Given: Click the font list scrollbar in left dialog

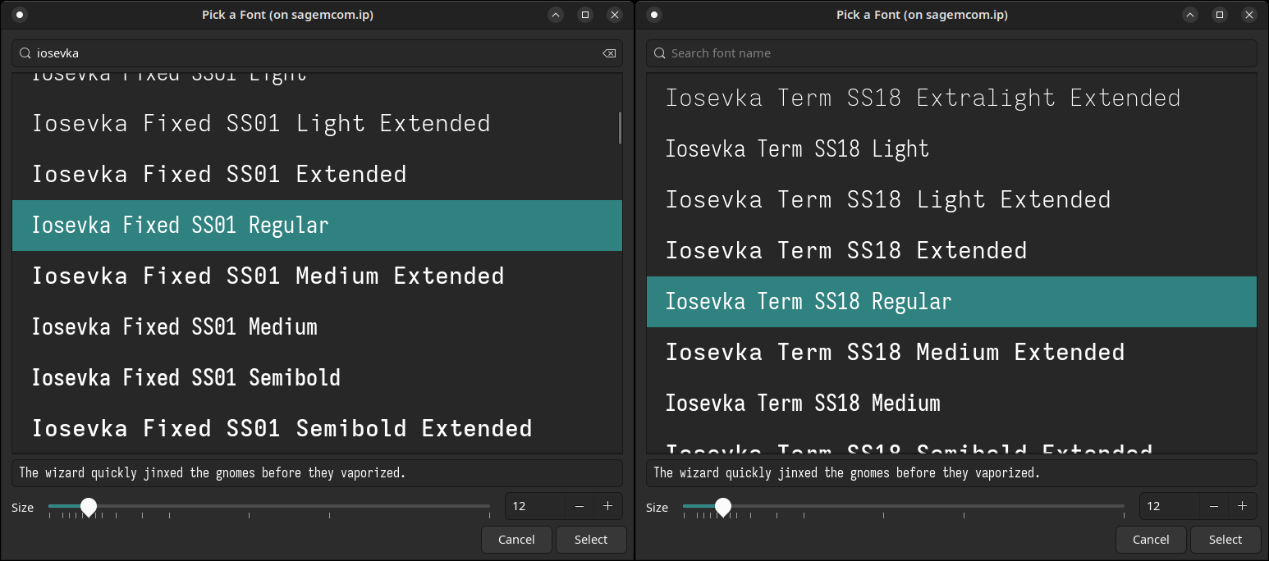Looking at the screenshot, I should tap(620, 127).
